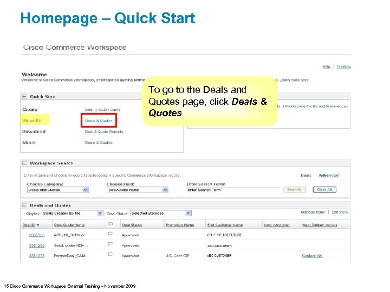Sort by Deal Status column
Viewport: 390px width, 292px height.
pos(132,225)
